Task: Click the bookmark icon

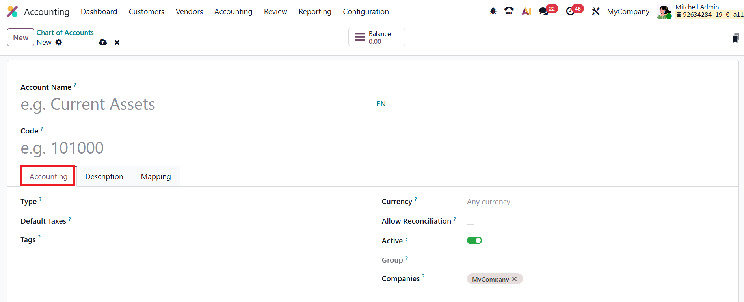Action: pyautogui.click(x=735, y=38)
